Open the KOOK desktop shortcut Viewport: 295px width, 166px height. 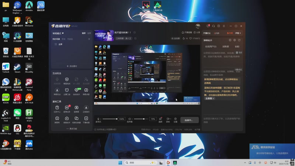click(6, 99)
